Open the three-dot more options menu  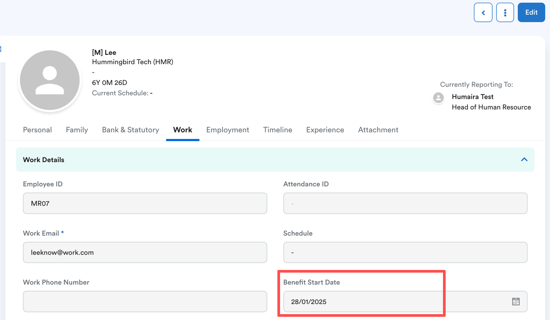505,13
